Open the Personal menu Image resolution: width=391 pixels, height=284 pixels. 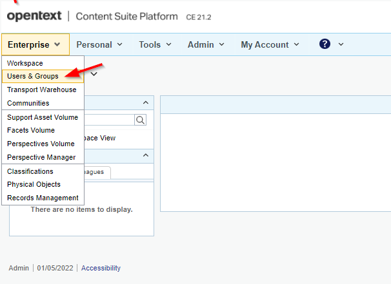tap(99, 44)
